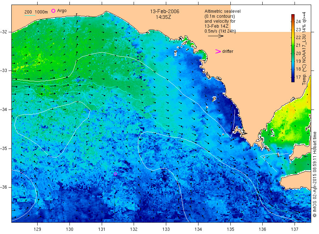Click the latitude label '-33'
The height and width of the screenshot is (234, 319).
[x=4, y=71]
